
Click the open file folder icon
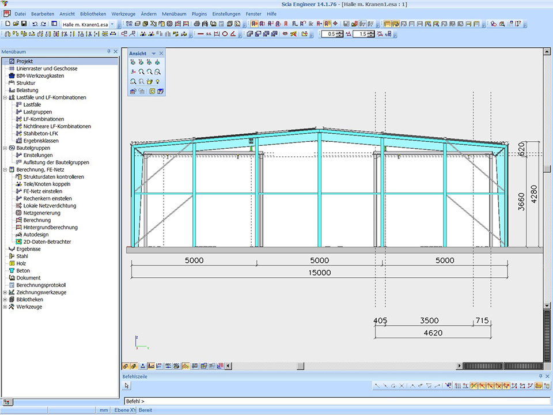click(16, 24)
